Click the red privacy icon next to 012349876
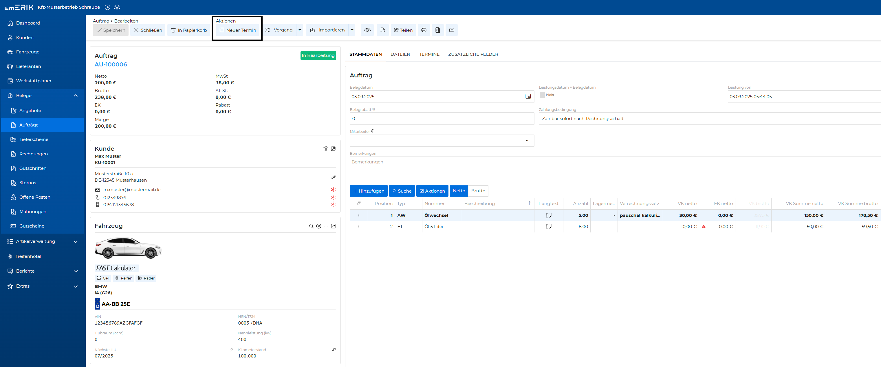881x367 pixels. (333, 197)
